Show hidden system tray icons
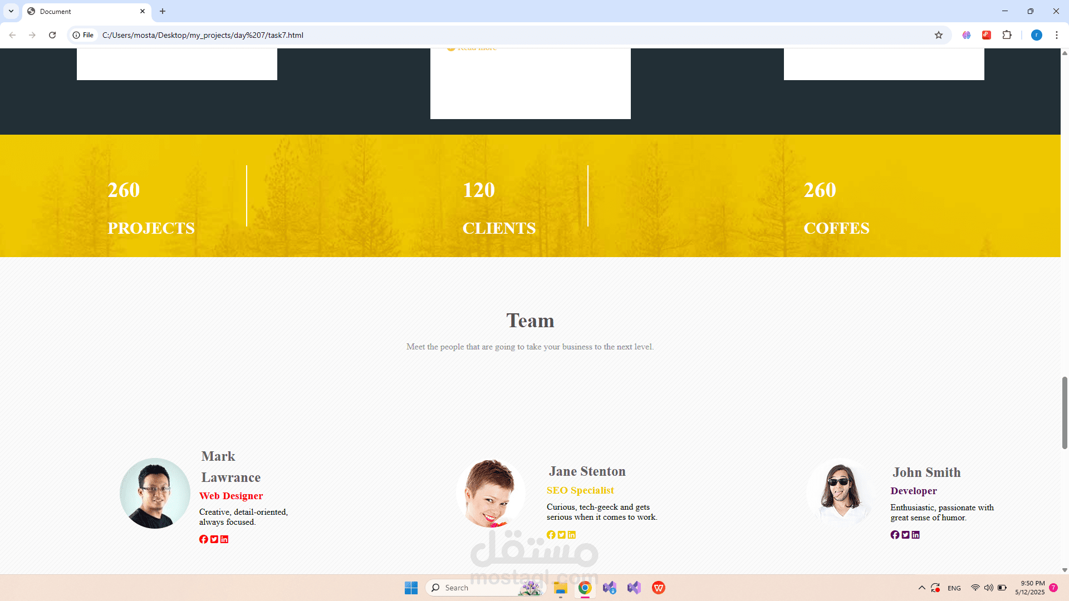 [921, 588]
